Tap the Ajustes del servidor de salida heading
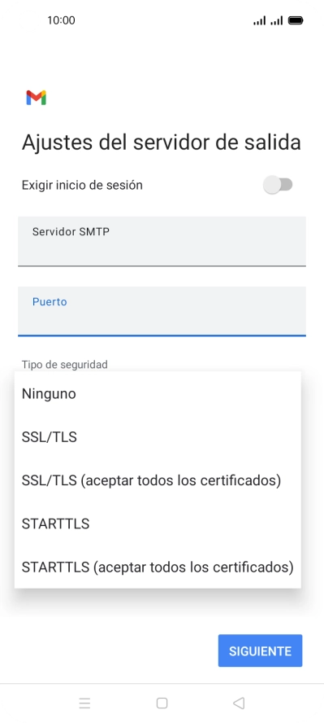The width and height of the screenshot is (324, 723). click(162, 142)
